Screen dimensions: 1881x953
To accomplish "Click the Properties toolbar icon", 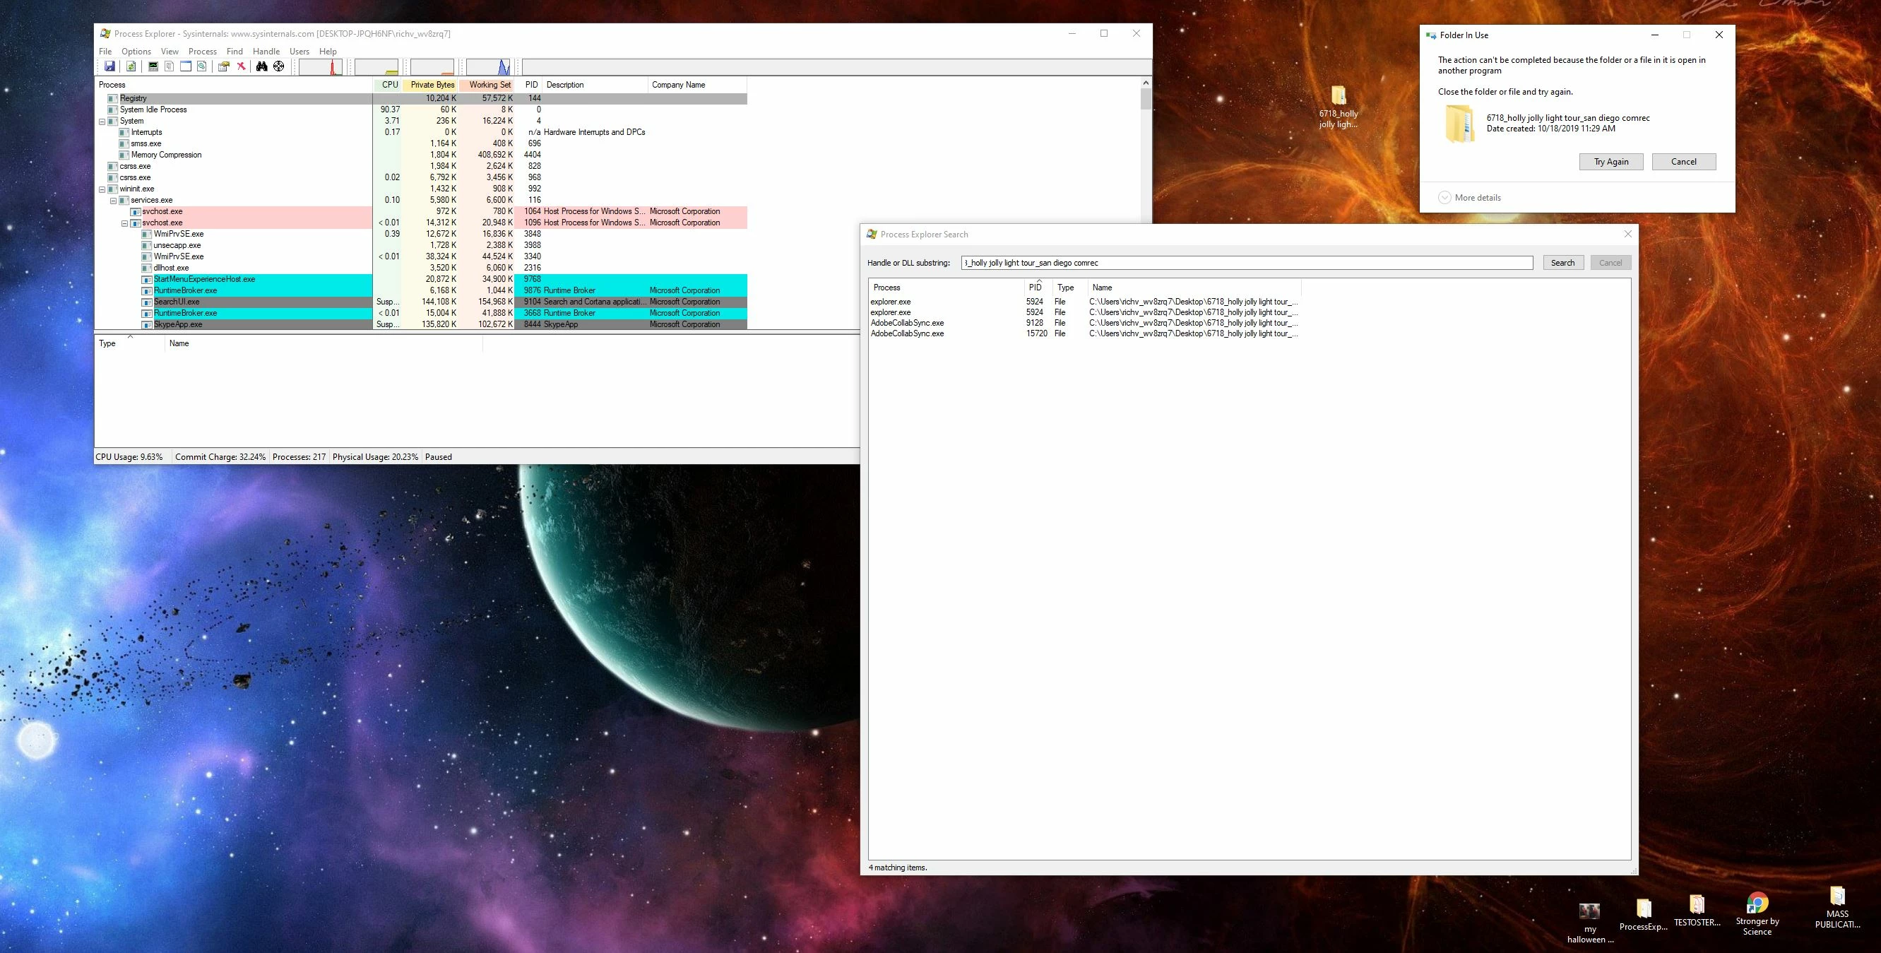I will [223, 66].
